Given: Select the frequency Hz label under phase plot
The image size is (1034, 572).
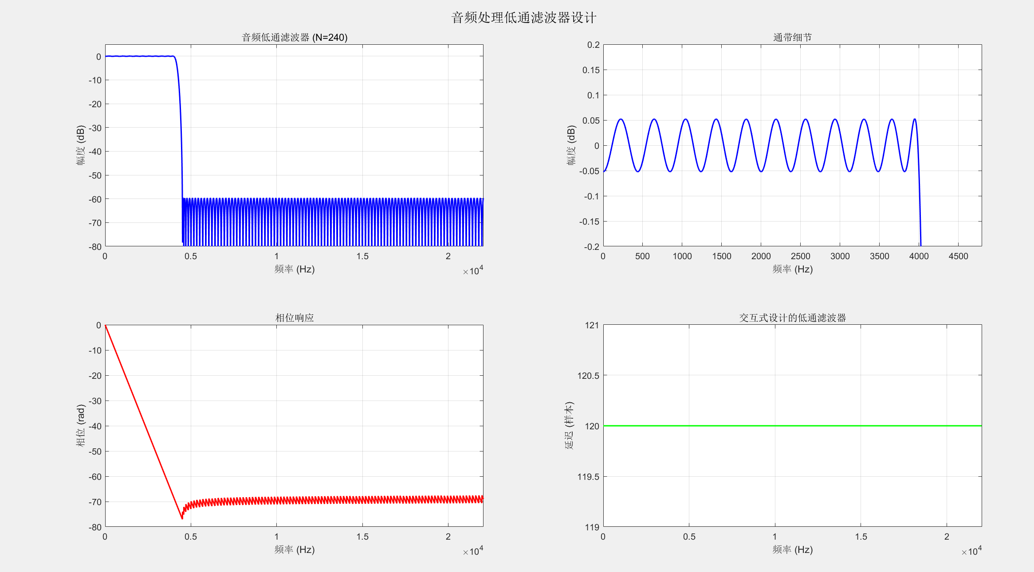Looking at the screenshot, I should click(294, 549).
